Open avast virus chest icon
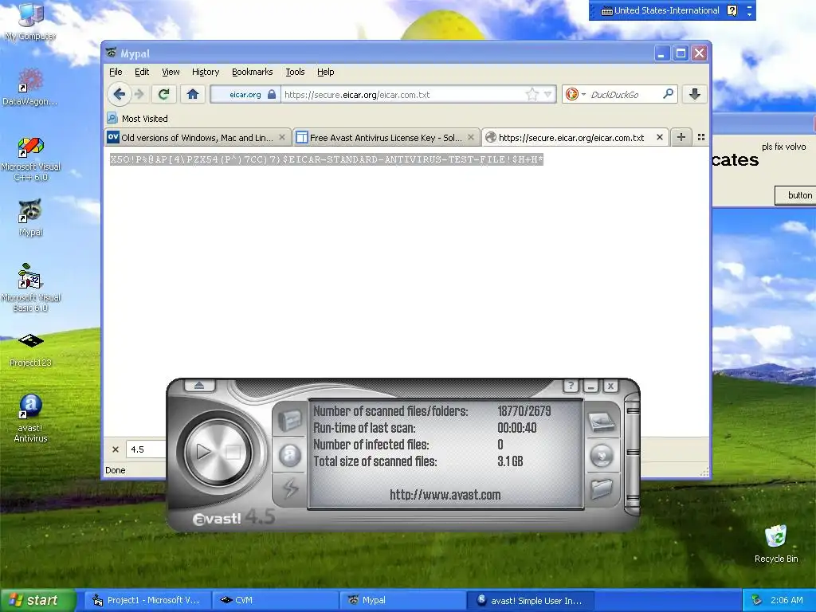This screenshot has height=612, width=816. point(289,419)
